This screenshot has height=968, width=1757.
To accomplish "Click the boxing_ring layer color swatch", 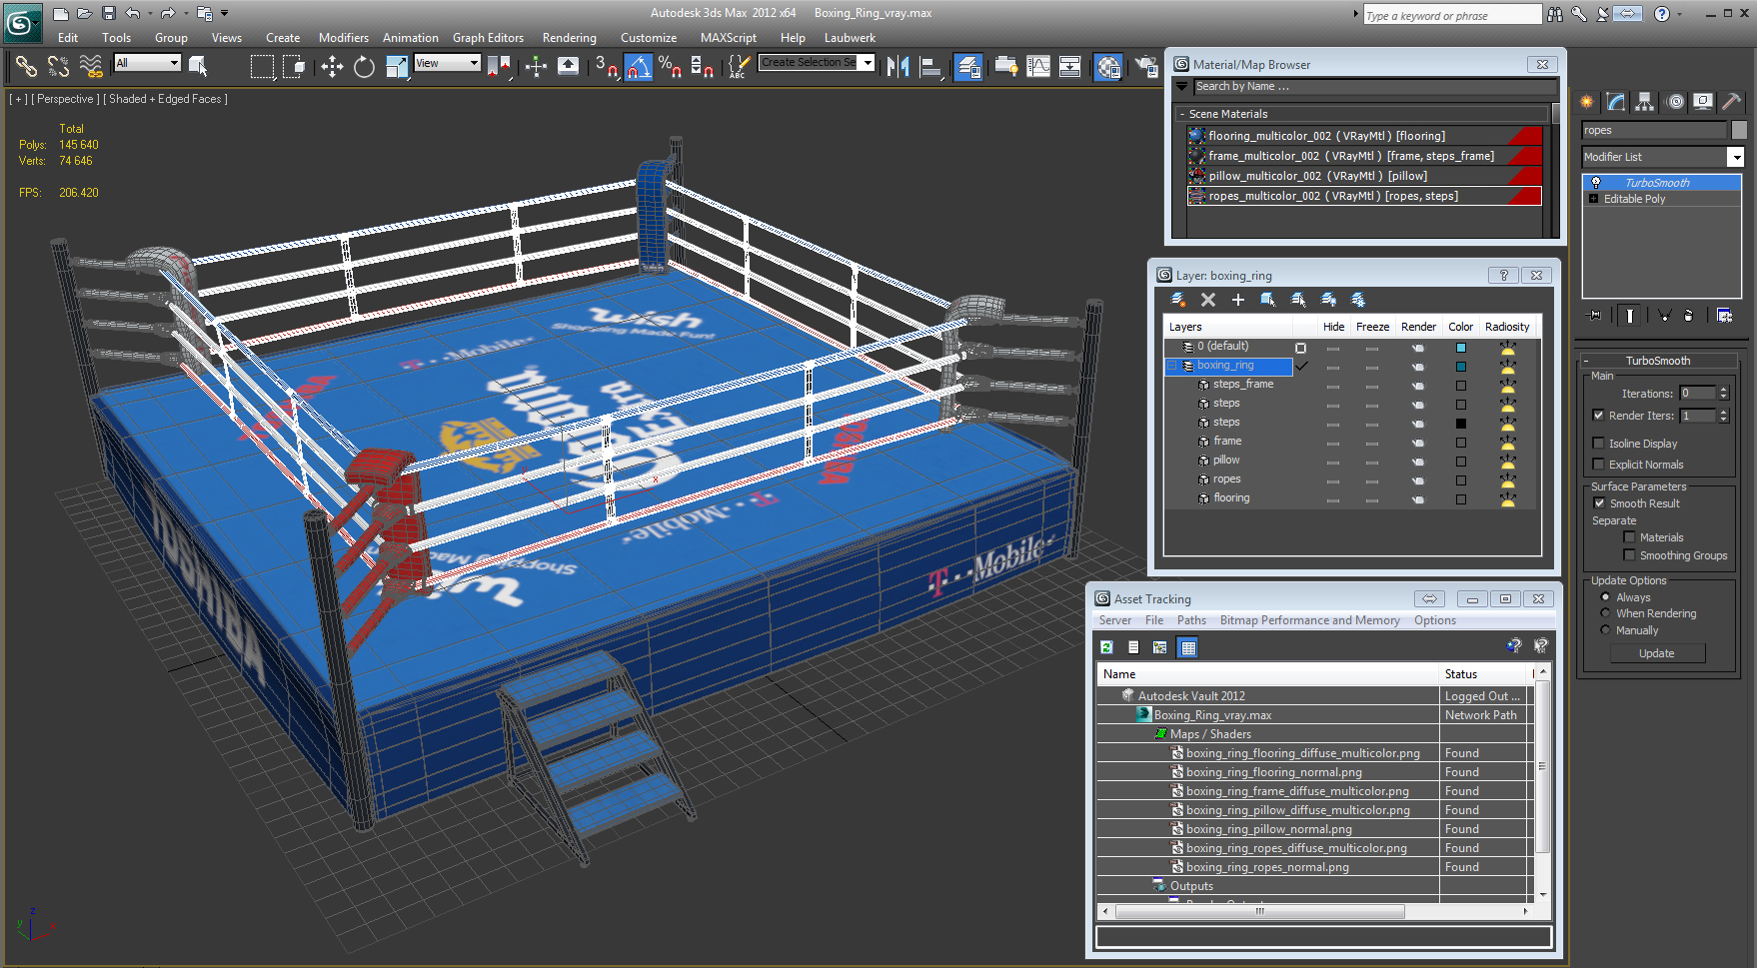I will coord(1461,367).
